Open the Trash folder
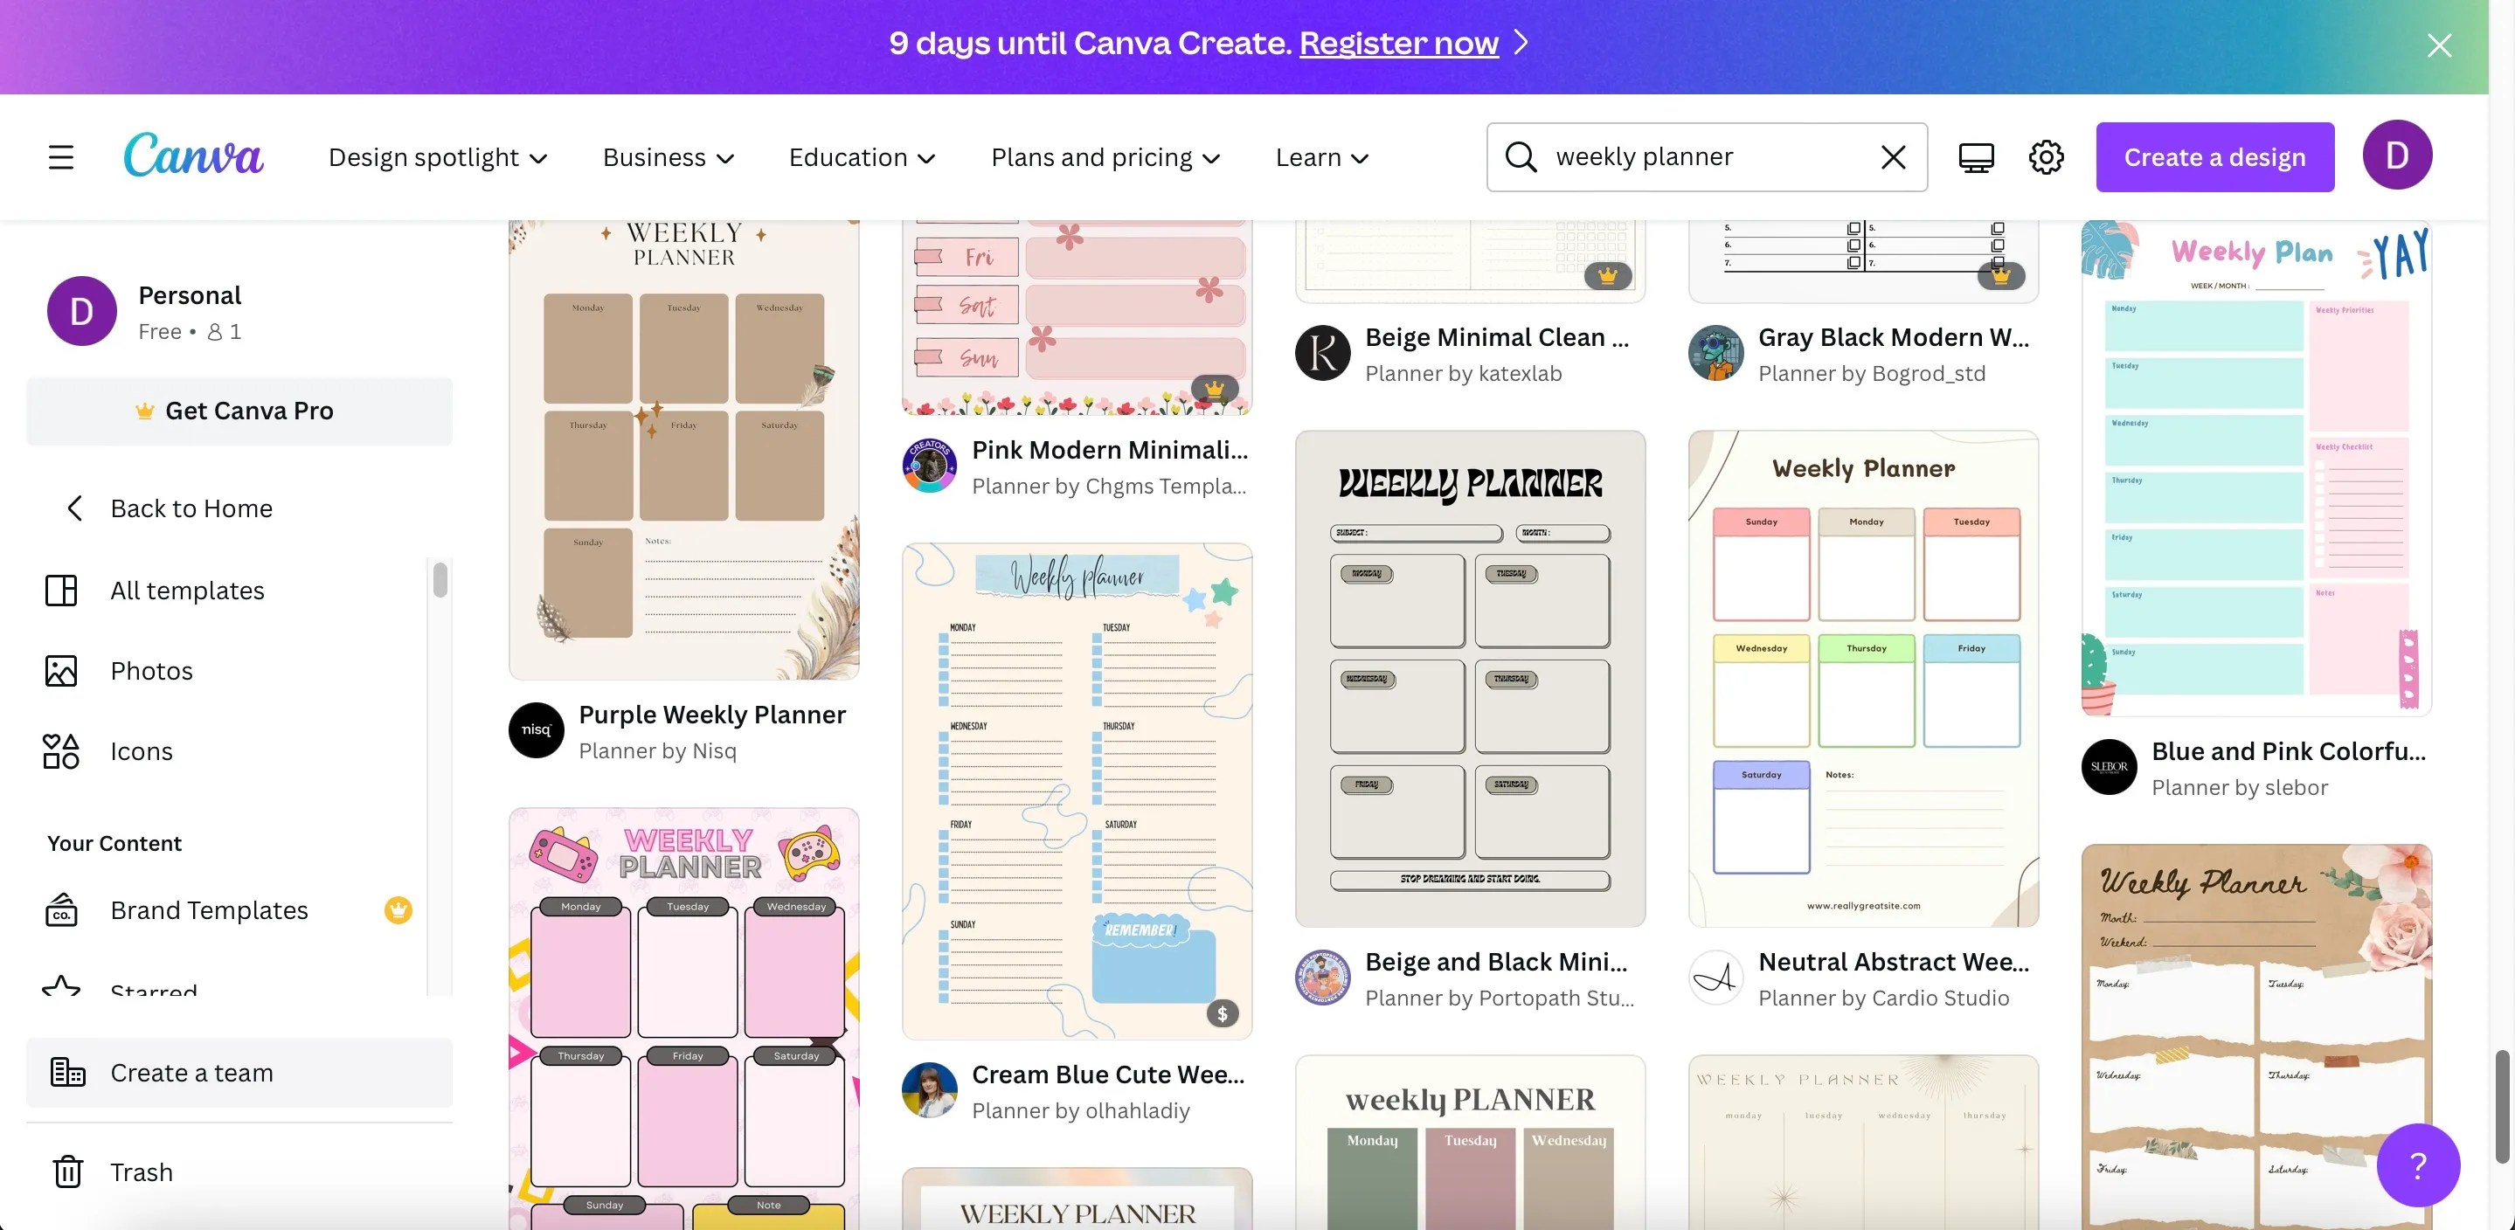Viewport: 2515px width, 1230px height. point(141,1171)
